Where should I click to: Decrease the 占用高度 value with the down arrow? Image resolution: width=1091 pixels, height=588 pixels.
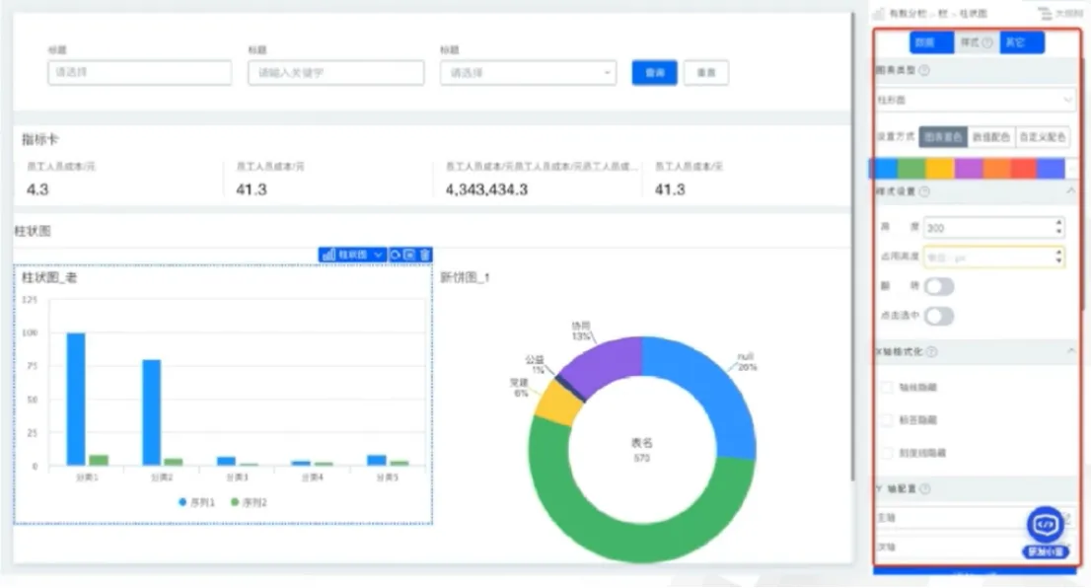(1059, 262)
